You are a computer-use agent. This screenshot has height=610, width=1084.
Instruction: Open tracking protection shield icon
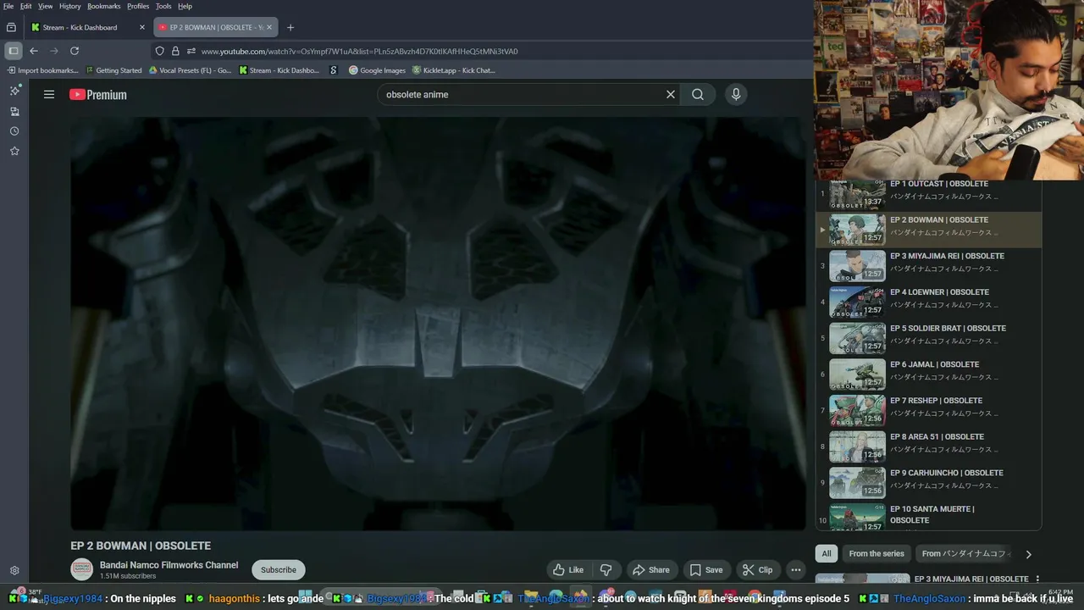coord(159,51)
